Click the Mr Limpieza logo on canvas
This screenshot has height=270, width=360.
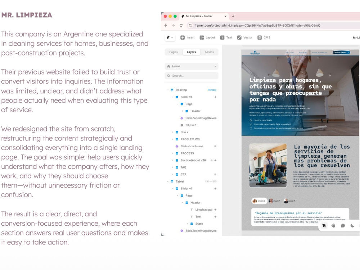pyautogui.click(x=255, y=52)
